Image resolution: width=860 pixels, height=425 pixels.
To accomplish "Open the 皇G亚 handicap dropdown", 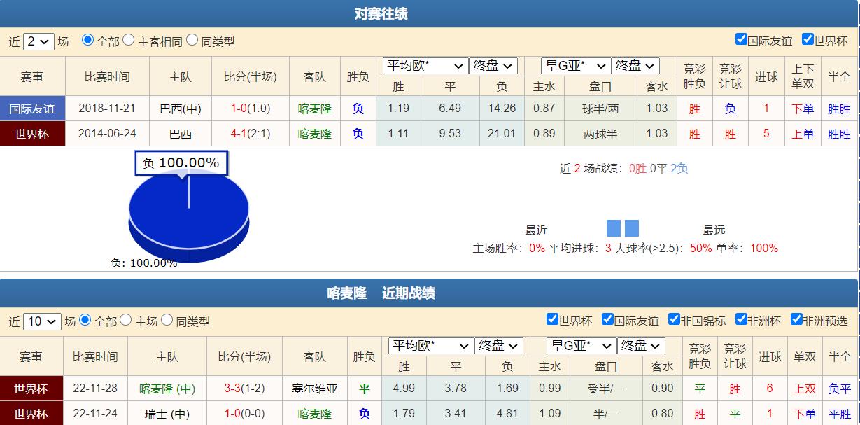I will coord(575,66).
